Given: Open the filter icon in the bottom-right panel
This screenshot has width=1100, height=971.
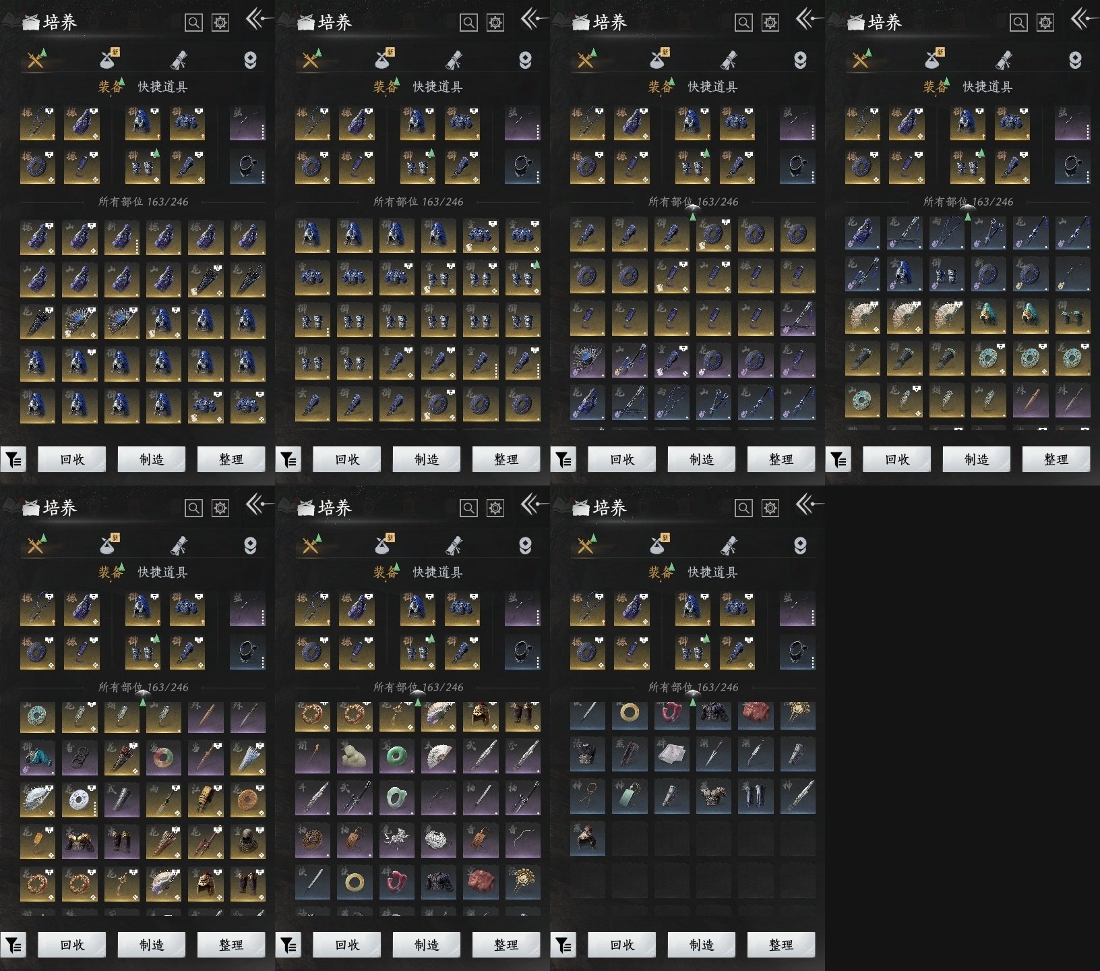Looking at the screenshot, I should pos(563,945).
